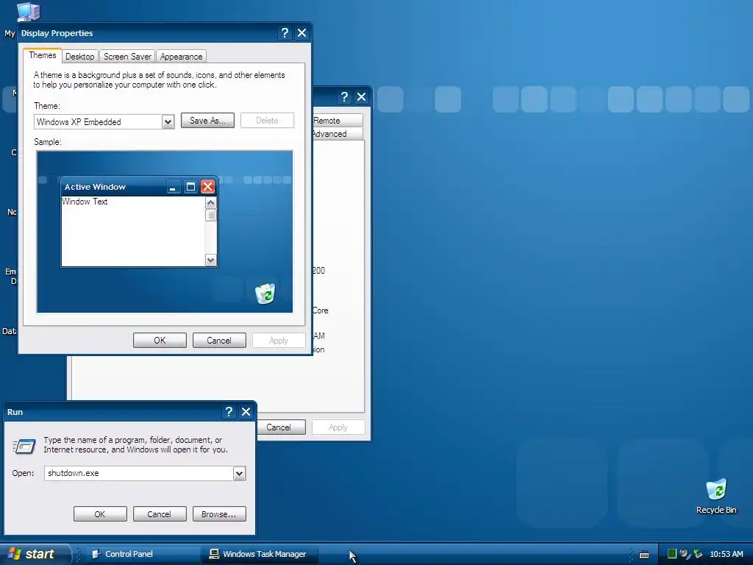The image size is (753, 565).
Task: Open the Recycle Bin desktop icon
Action: (716, 497)
